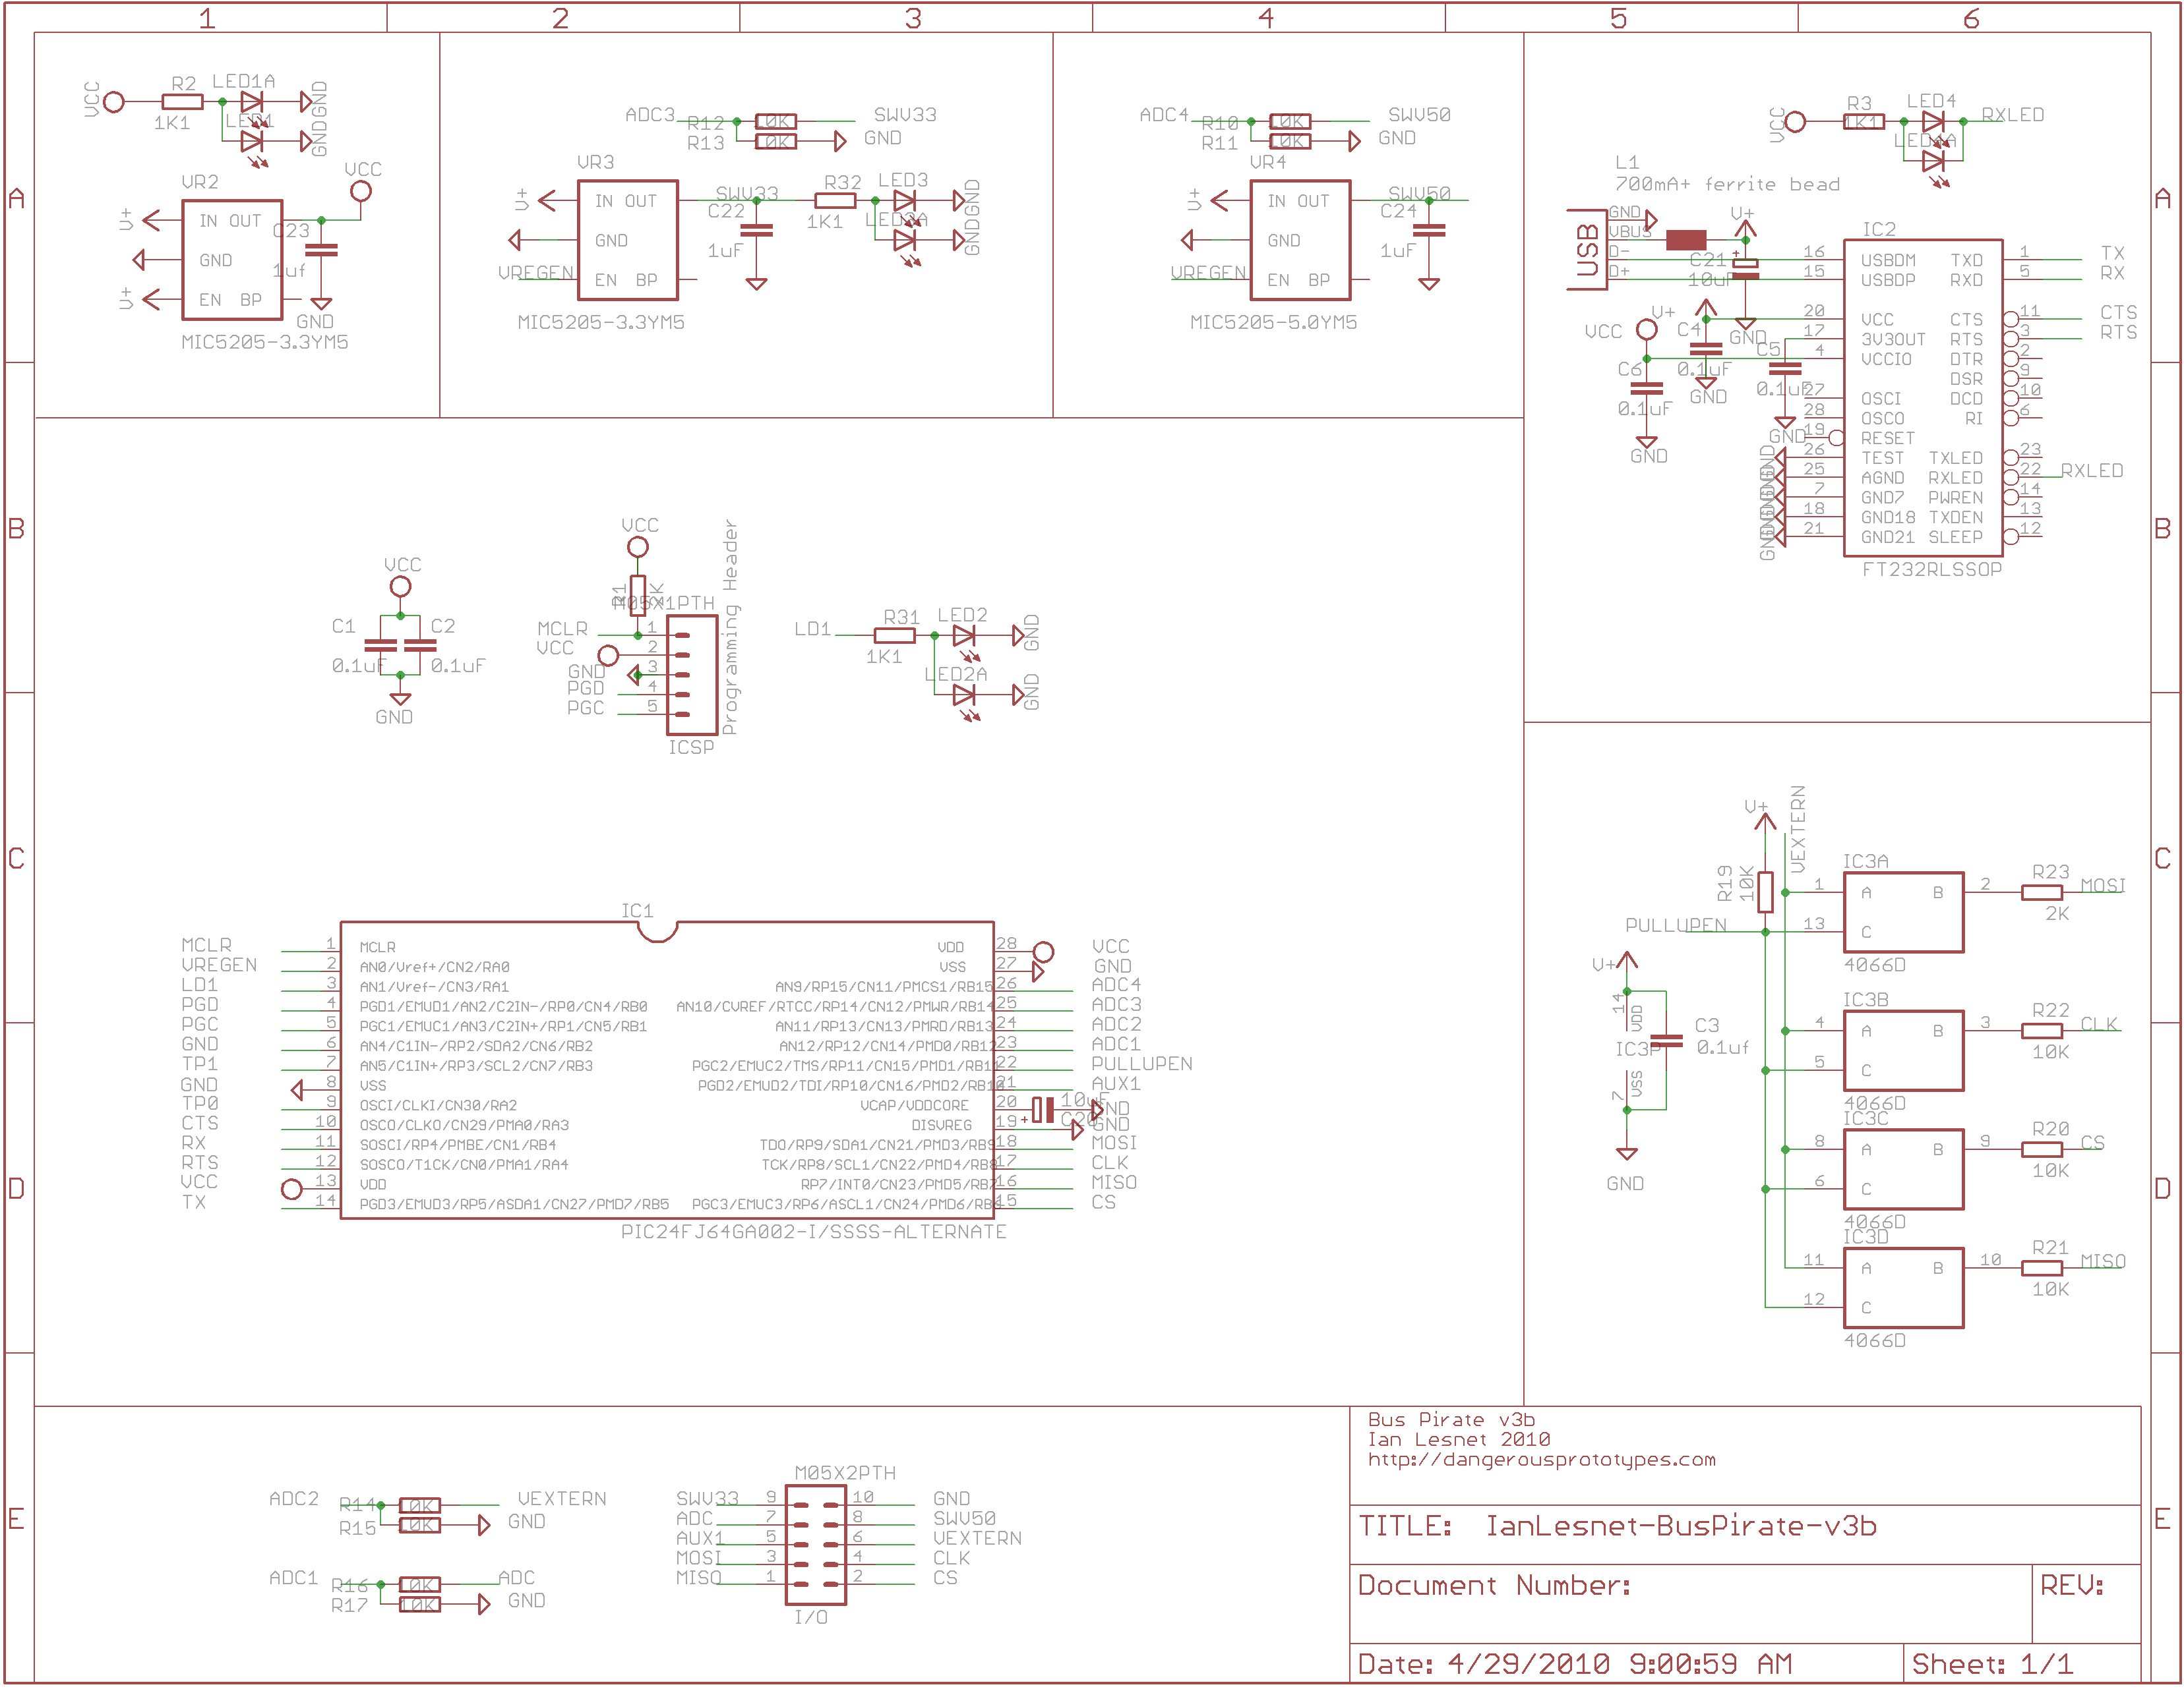This screenshot has height=1691, width=2184.
Task: Click capacitor C6 symbol
Action: (x=1646, y=387)
